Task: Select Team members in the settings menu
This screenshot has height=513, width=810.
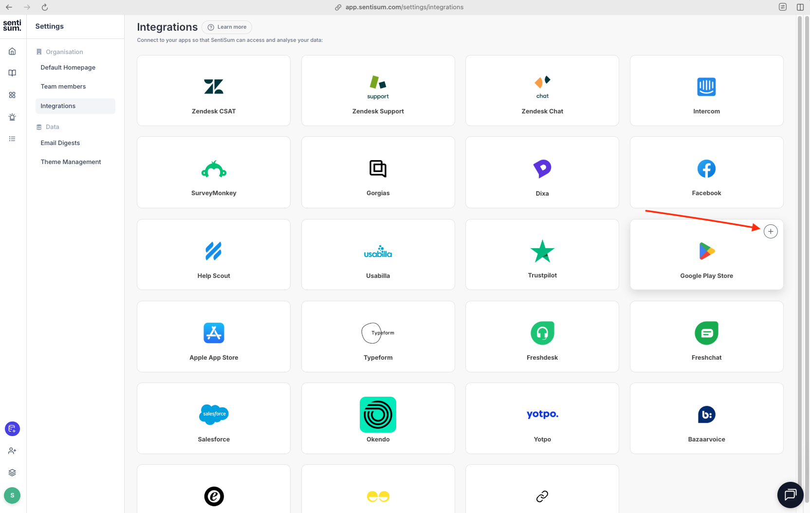Action: pyautogui.click(x=63, y=86)
